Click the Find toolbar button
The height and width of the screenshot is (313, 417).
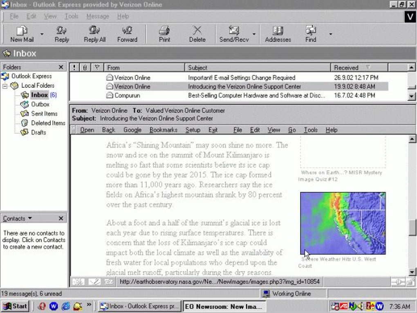(x=311, y=34)
